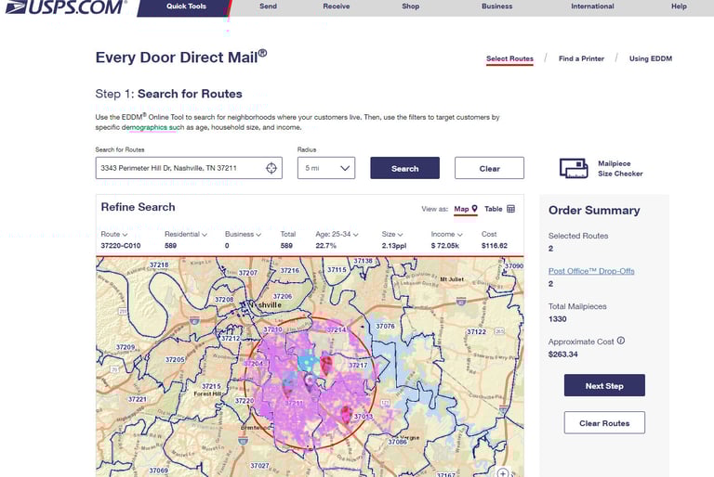This screenshot has width=714, height=477.
Task: Open the Quick Tools menu
Action: 187,6
